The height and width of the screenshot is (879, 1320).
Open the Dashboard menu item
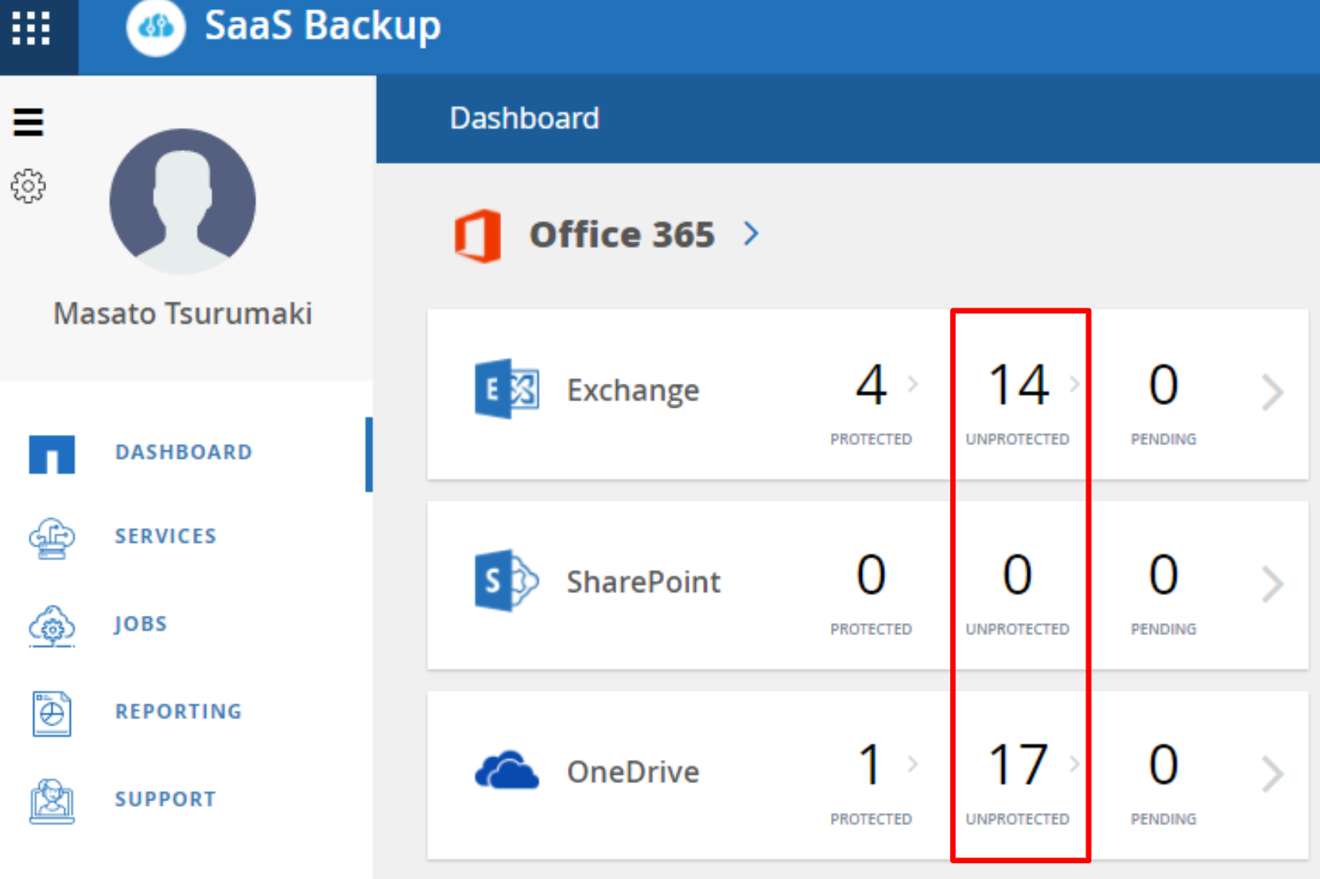pos(184,452)
